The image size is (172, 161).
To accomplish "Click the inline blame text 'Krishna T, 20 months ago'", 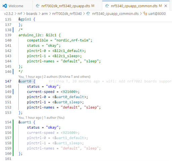I will 74,81.
